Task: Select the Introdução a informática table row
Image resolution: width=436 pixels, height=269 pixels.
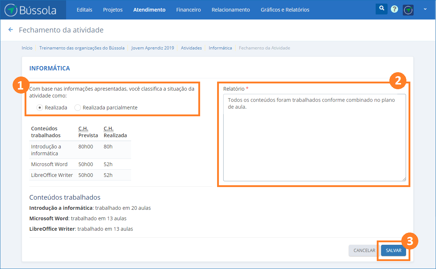Action: point(80,150)
